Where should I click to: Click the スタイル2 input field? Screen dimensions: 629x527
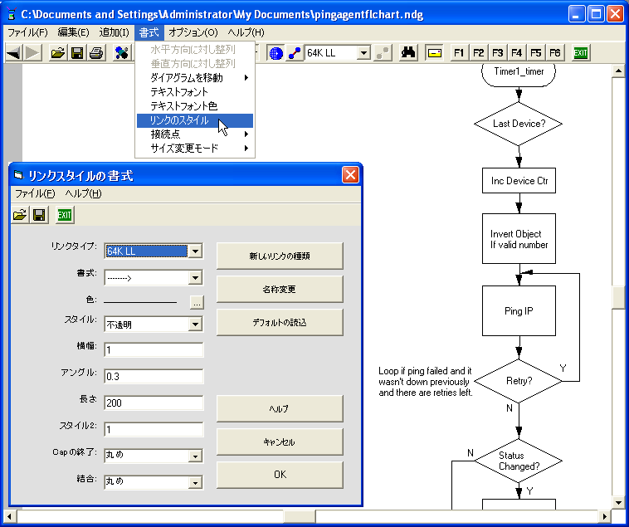[x=154, y=430]
